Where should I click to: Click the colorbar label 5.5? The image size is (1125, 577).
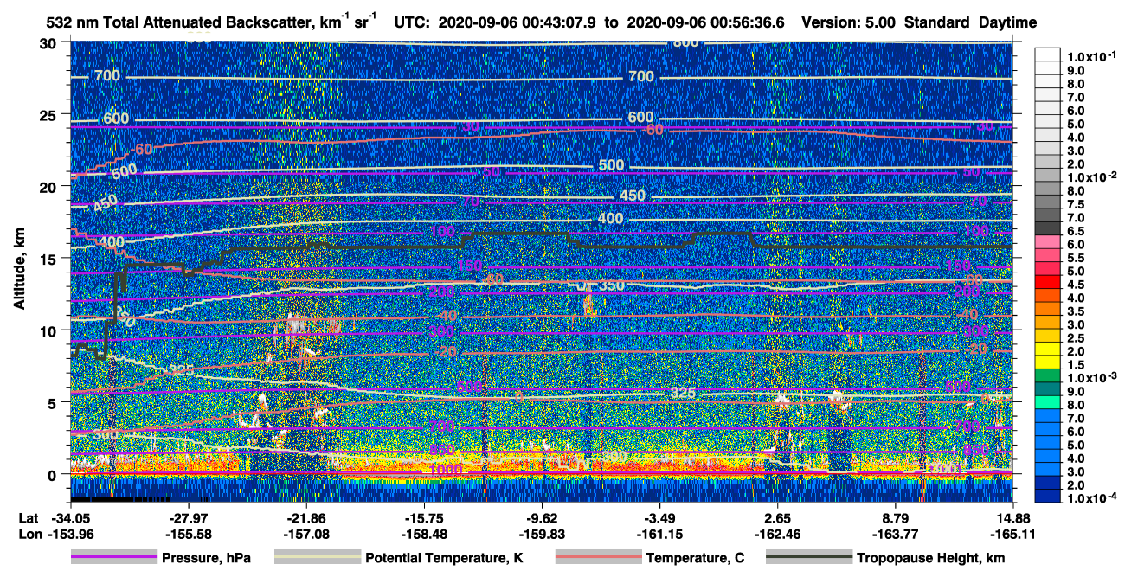pos(1077,258)
